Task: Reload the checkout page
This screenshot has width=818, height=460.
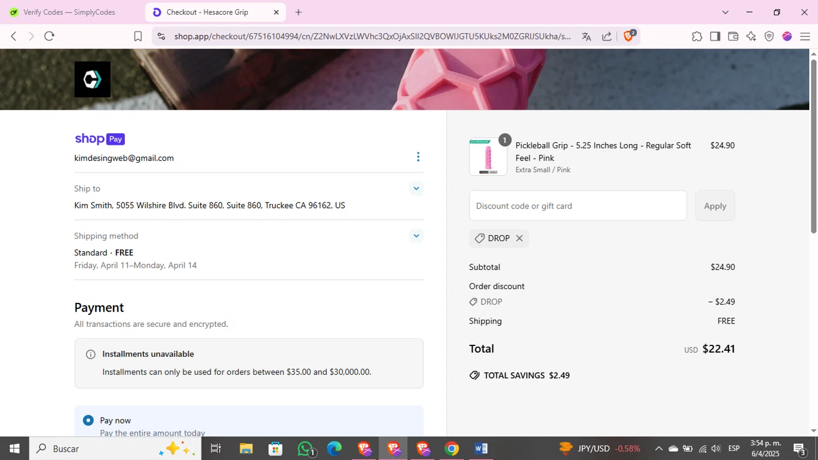Action: 50,36
